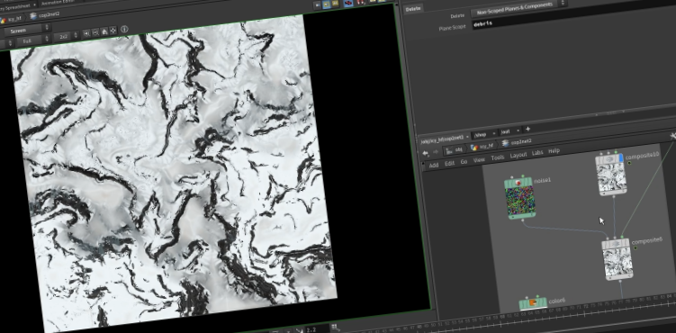Zoom in icon in the compositor view toolbar
The width and height of the screenshot is (676, 333).
coord(86,33)
